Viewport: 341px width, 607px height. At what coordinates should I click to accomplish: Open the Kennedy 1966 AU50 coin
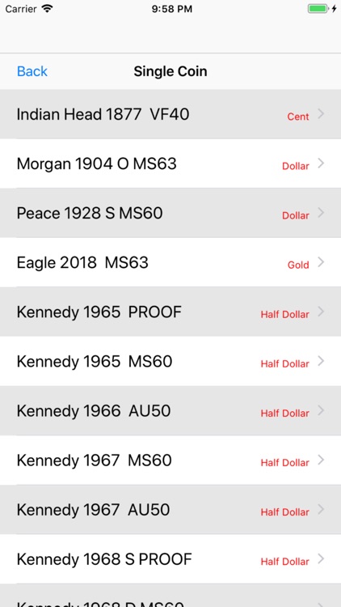pyautogui.click(x=170, y=410)
